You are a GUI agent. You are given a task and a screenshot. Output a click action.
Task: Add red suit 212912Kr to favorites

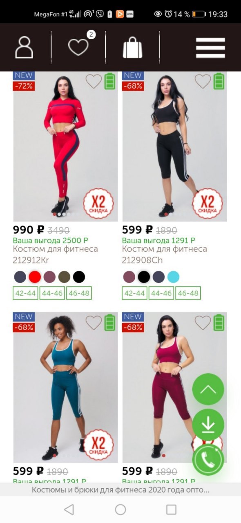94,81
